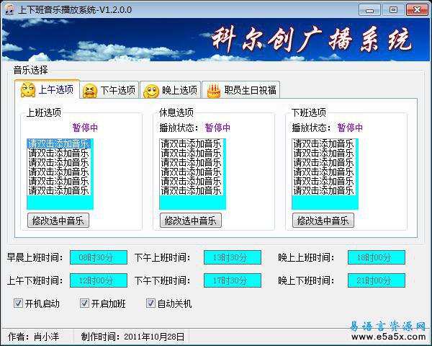Image resolution: width=432 pixels, height=346 pixels.
Task: Click 暂停中 play status in 下班选项
Action: [x=350, y=128]
